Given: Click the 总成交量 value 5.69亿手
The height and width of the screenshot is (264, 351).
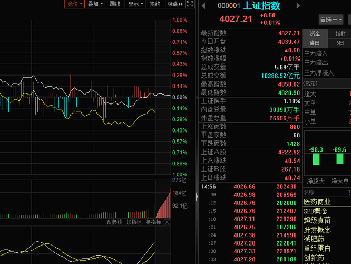Looking at the screenshot, I should (287, 67).
